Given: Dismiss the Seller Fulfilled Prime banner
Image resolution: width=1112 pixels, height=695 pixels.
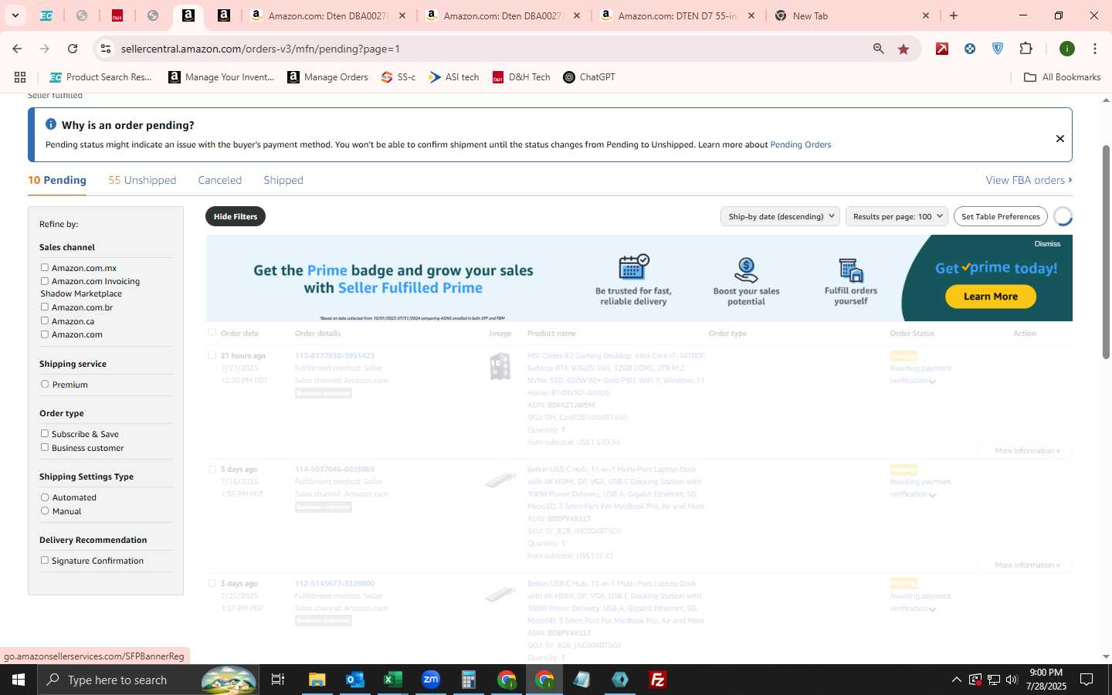Looking at the screenshot, I should point(1047,243).
